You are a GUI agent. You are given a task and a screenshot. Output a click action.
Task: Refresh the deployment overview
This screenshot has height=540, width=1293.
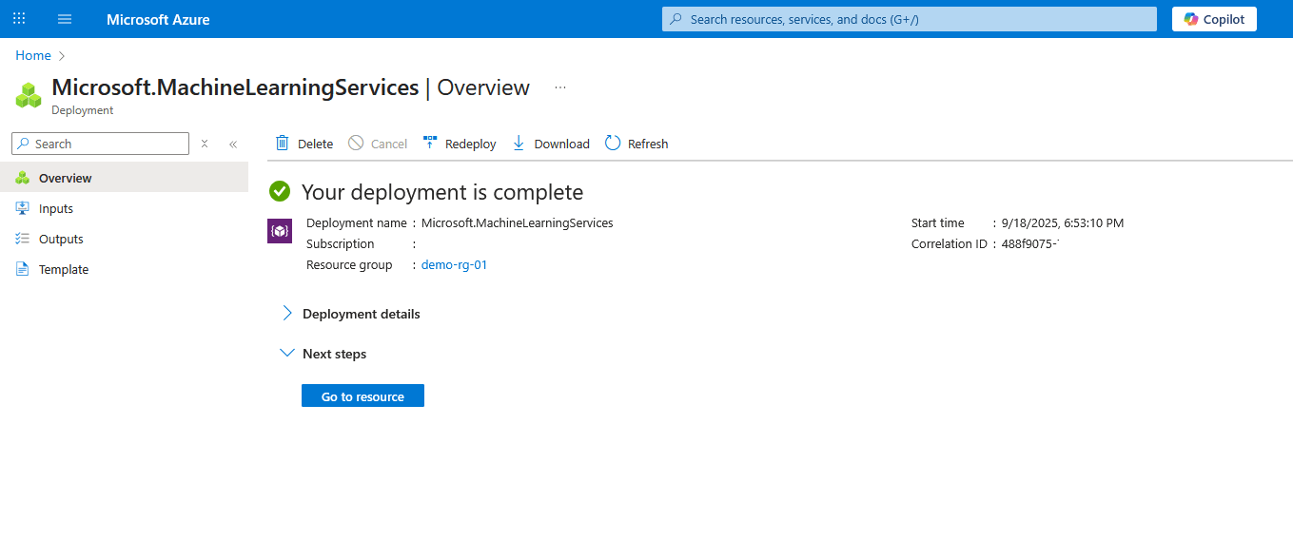coord(637,144)
